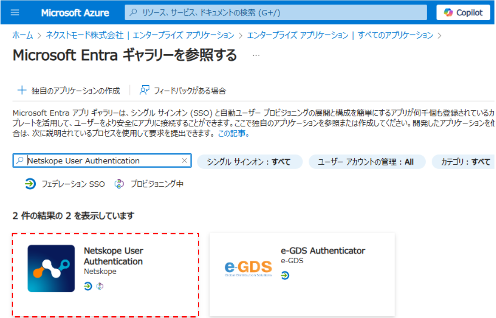Screen dimensions: 496x318
Task: Click the provisioning icon in the legend
Action: [119, 184]
